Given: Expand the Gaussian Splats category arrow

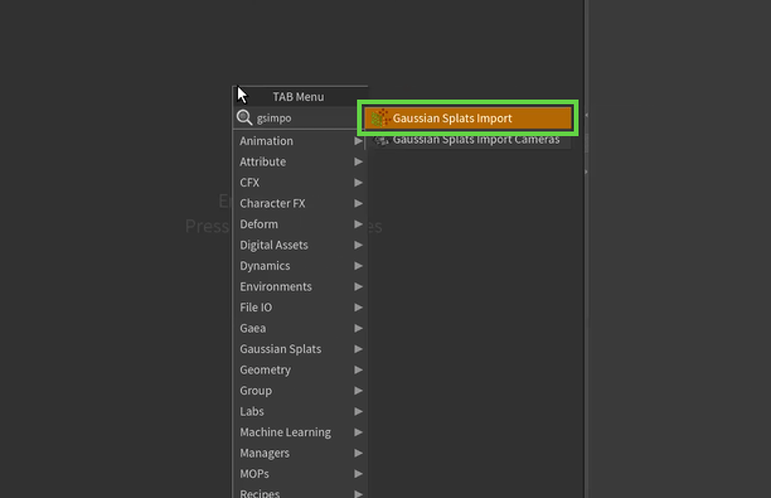Looking at the screenshot, I should [x=359, y=349].
